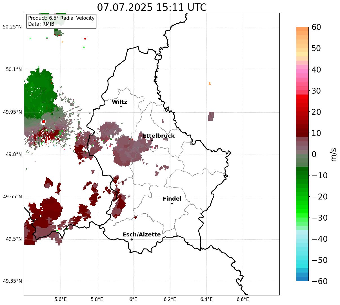Click the colorbar −50 tick label
The width and height of the screenshot is (340, 305).
(x=319, y=260)
